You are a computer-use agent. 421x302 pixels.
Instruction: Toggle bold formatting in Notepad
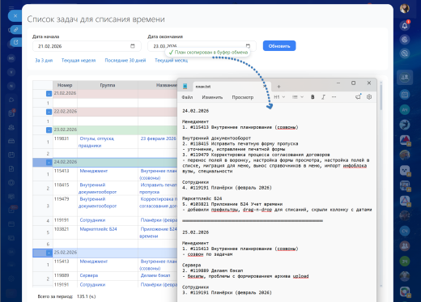click(x=313, y=97)
